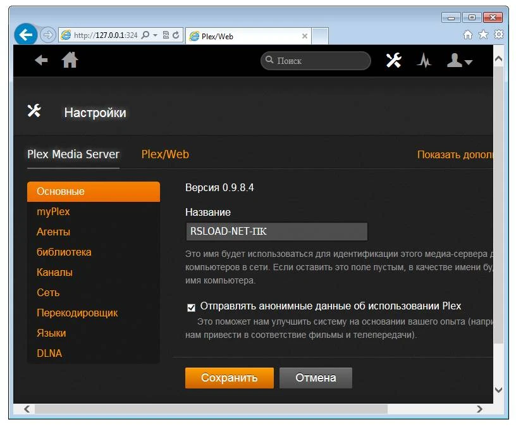
Task: Click the Plex home icon
Action: 70,60
